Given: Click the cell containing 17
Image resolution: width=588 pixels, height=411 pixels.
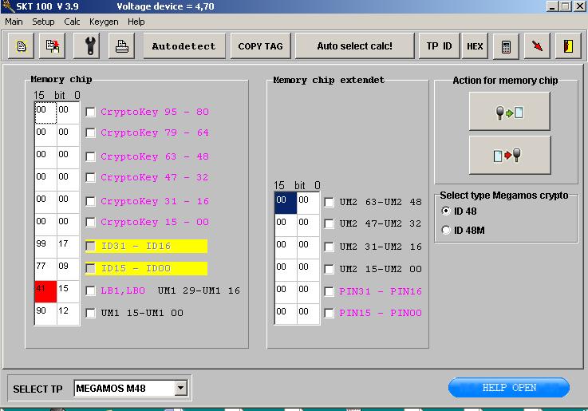Looking at the screenshot, I should pos(69,247).
